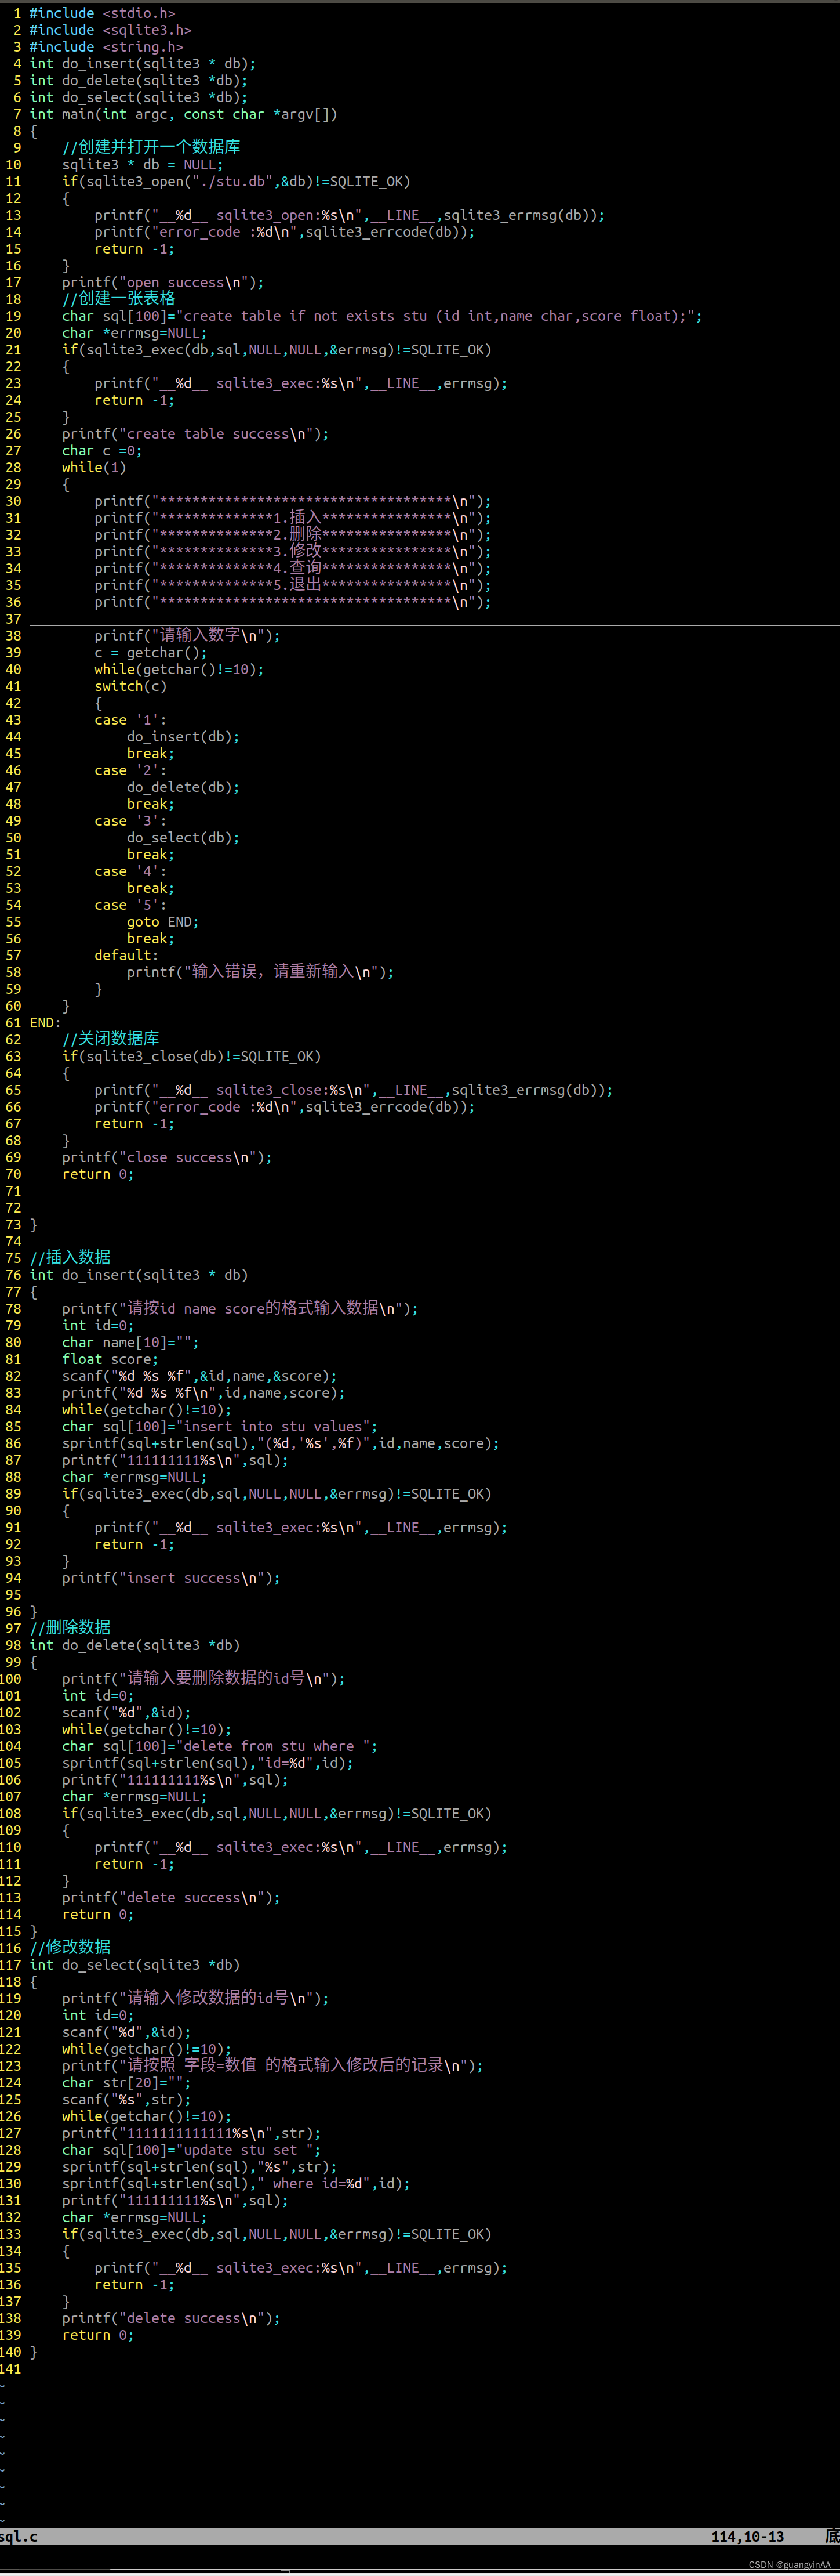Image resolution: width=840 pixels, height=2576 pixels.
Task: Click the create table sql string line
Action: [381, 316]
